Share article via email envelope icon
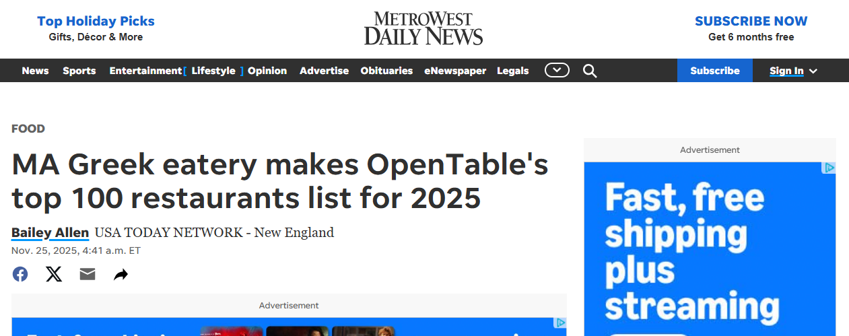Screen dimensions: 849x336 pos(88,274)
